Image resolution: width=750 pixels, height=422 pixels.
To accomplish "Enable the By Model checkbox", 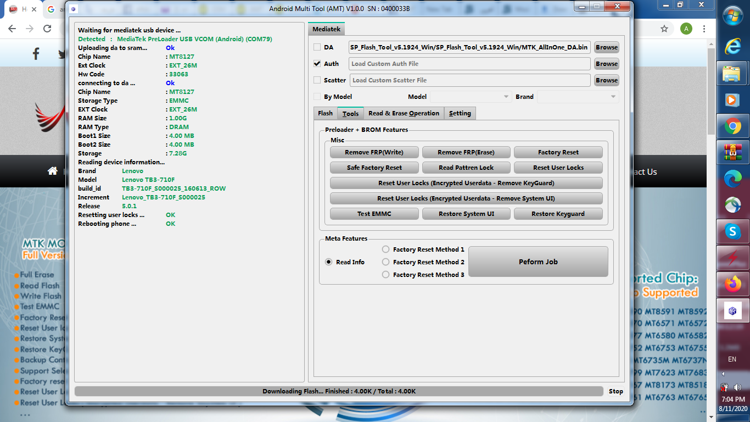I will point(317,97).
